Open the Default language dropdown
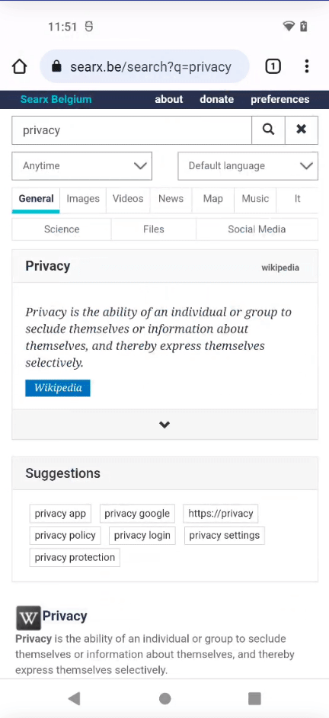The image size is (329, 718). point(248,165)
